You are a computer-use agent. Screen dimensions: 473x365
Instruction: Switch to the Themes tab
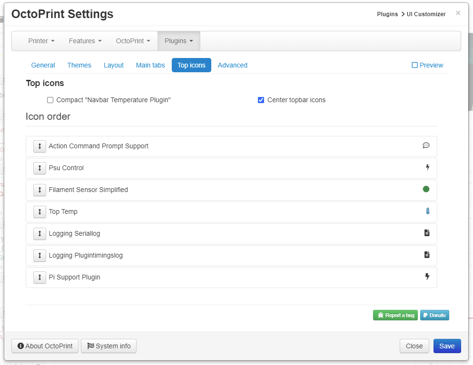[79, 65]
